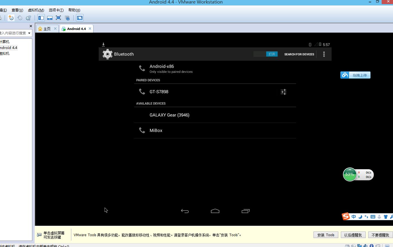The image size is (393, 247).
Task: Click 安装 Tools button
Action: coord(326,235)
